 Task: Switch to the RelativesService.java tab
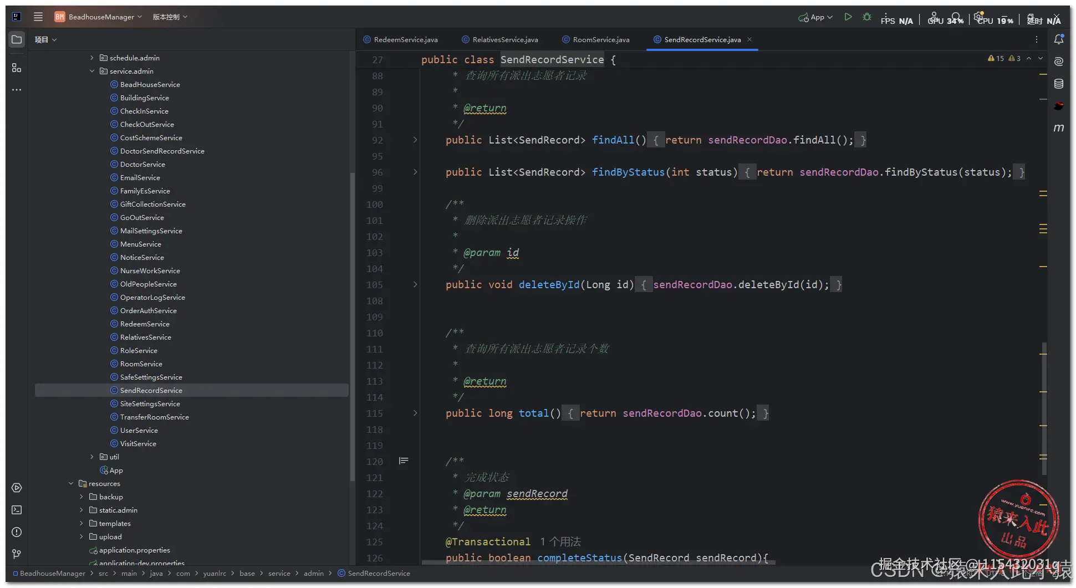pos(499,39)
